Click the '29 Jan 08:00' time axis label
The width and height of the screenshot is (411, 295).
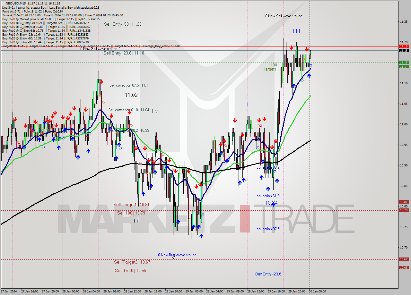(235, 291)
